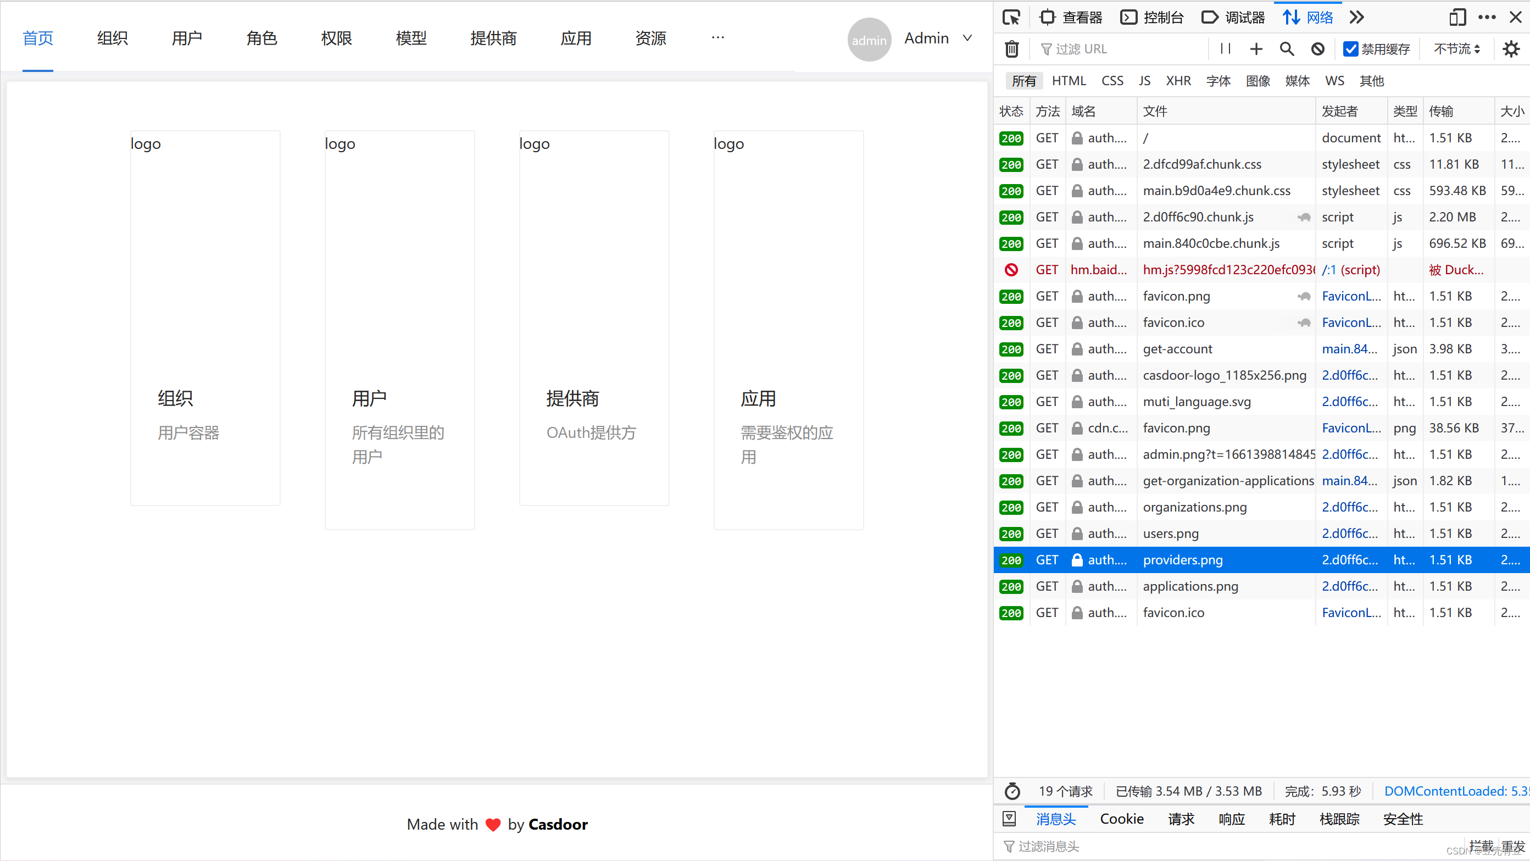
Task: Click the Casdoor link in footer
Action: click(558, 824)
